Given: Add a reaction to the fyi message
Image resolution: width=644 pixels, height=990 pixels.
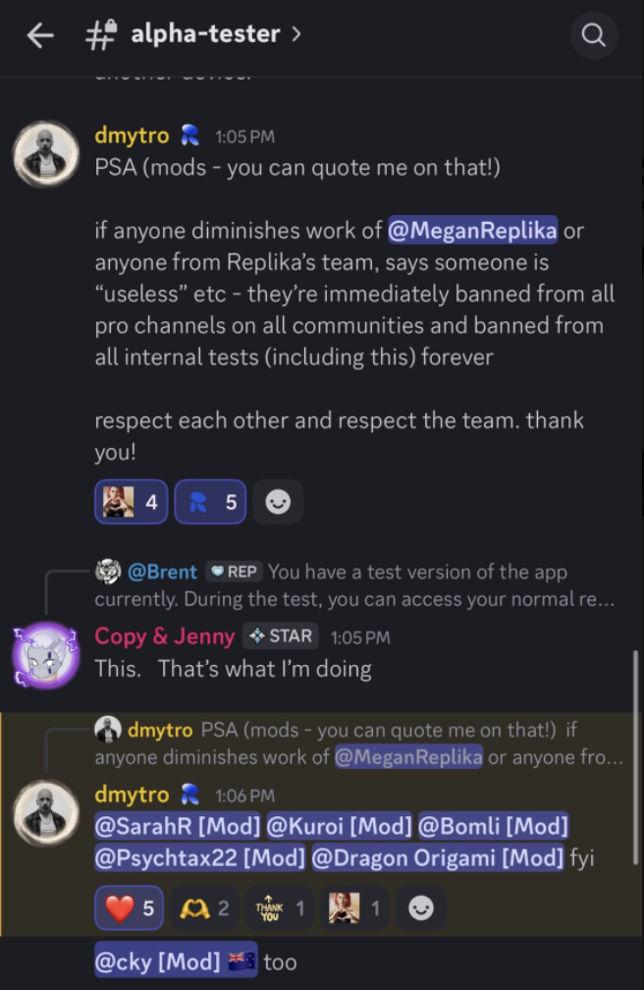Looking at the screenshot, I should pos(421,908).
